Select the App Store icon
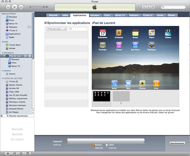 (135, 45)
